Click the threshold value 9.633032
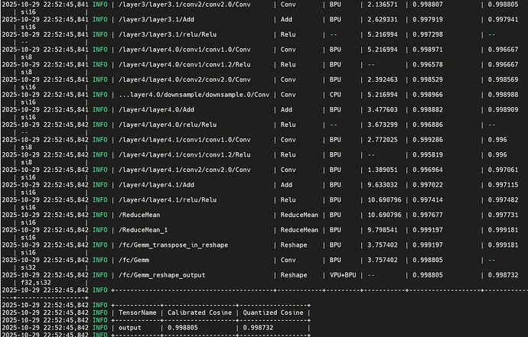This screenshot has height=337, width=528. point(383,185)
